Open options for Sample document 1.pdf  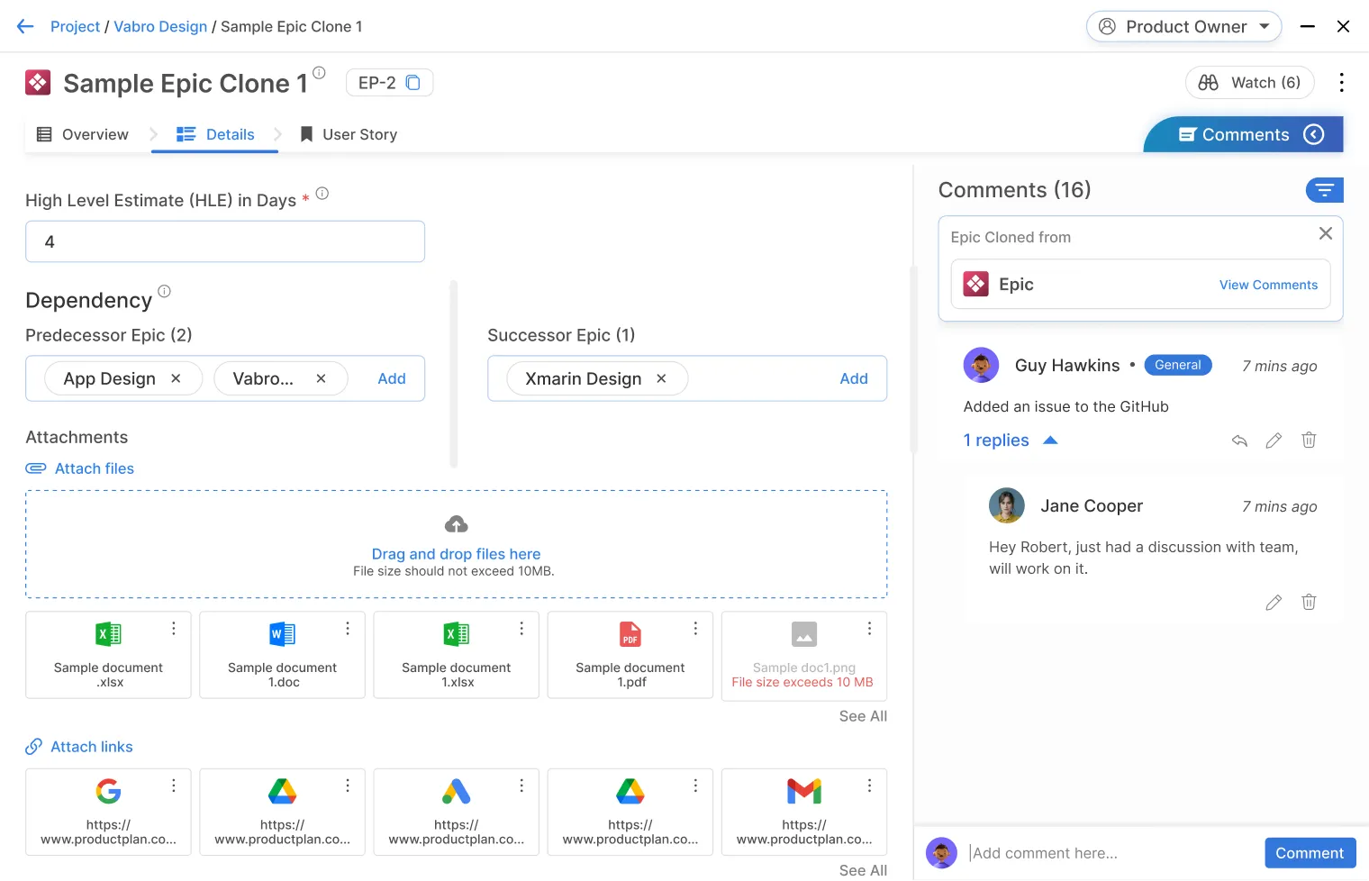click(695, 629)
